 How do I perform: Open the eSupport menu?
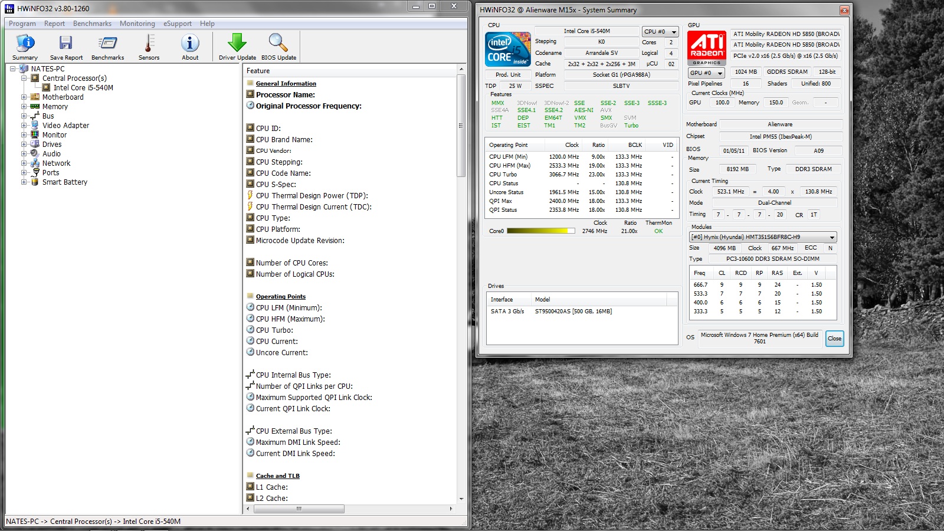coord(178,24)
